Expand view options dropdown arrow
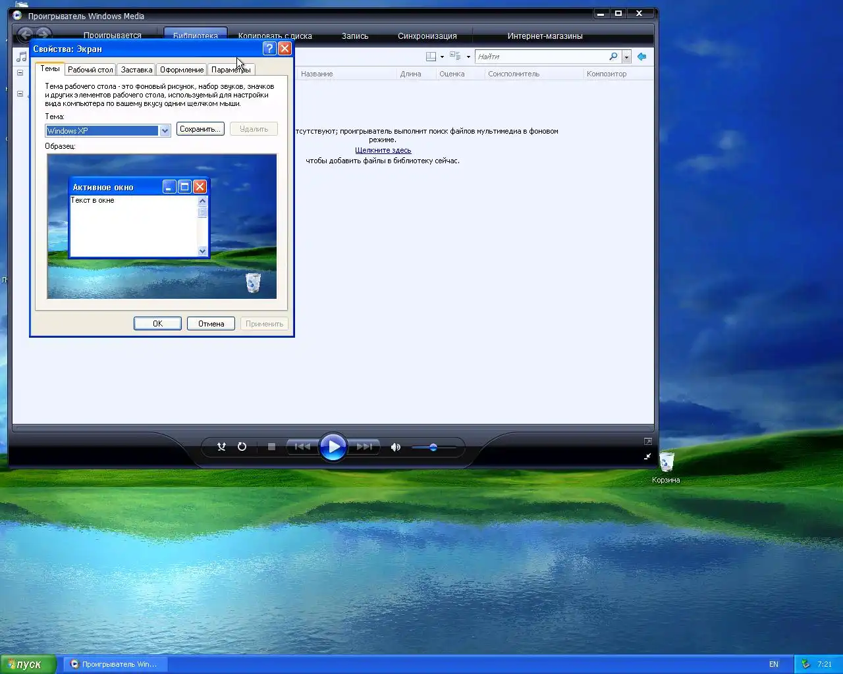843x674 pixels. (468, 57)
